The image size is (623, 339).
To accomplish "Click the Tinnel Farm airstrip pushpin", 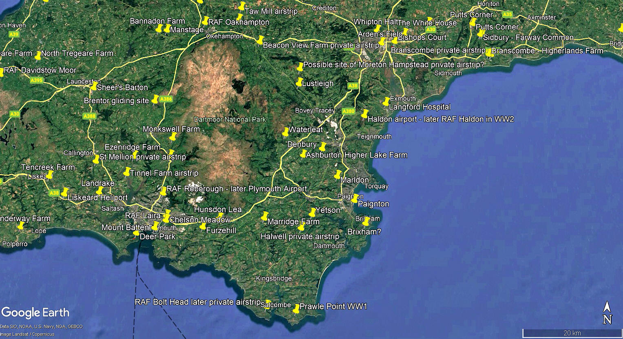I will (127, 171).
